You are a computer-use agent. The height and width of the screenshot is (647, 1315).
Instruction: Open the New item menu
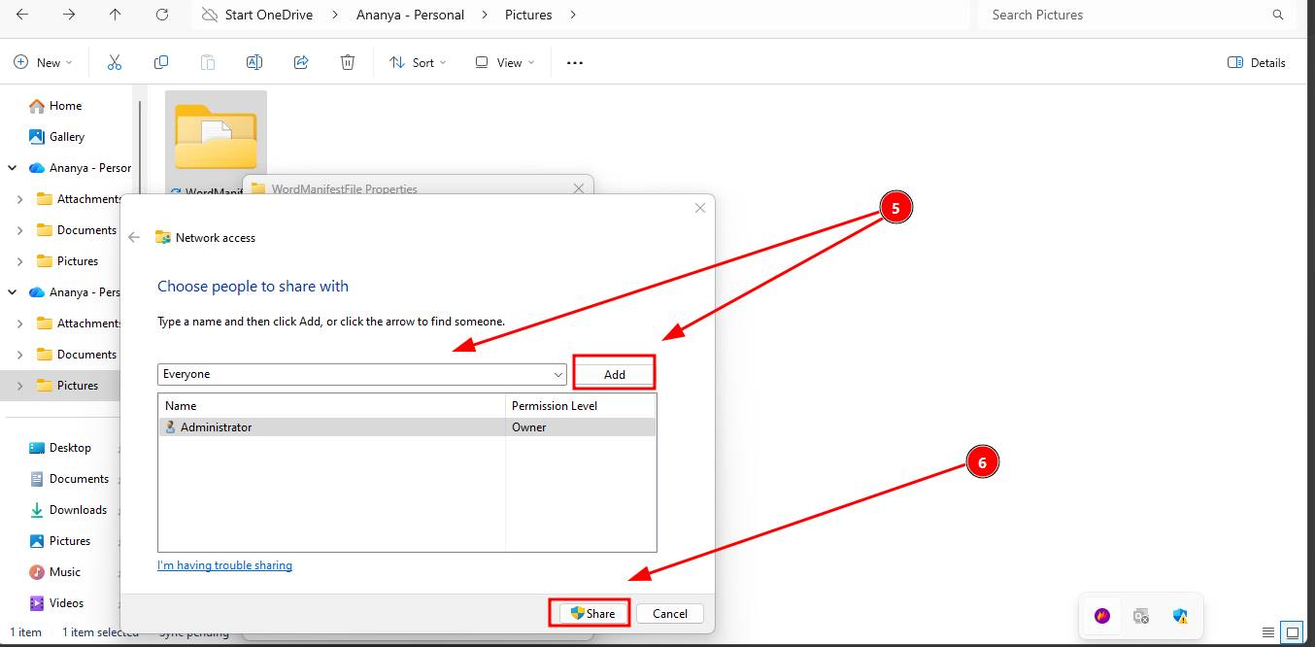(43, 62)
